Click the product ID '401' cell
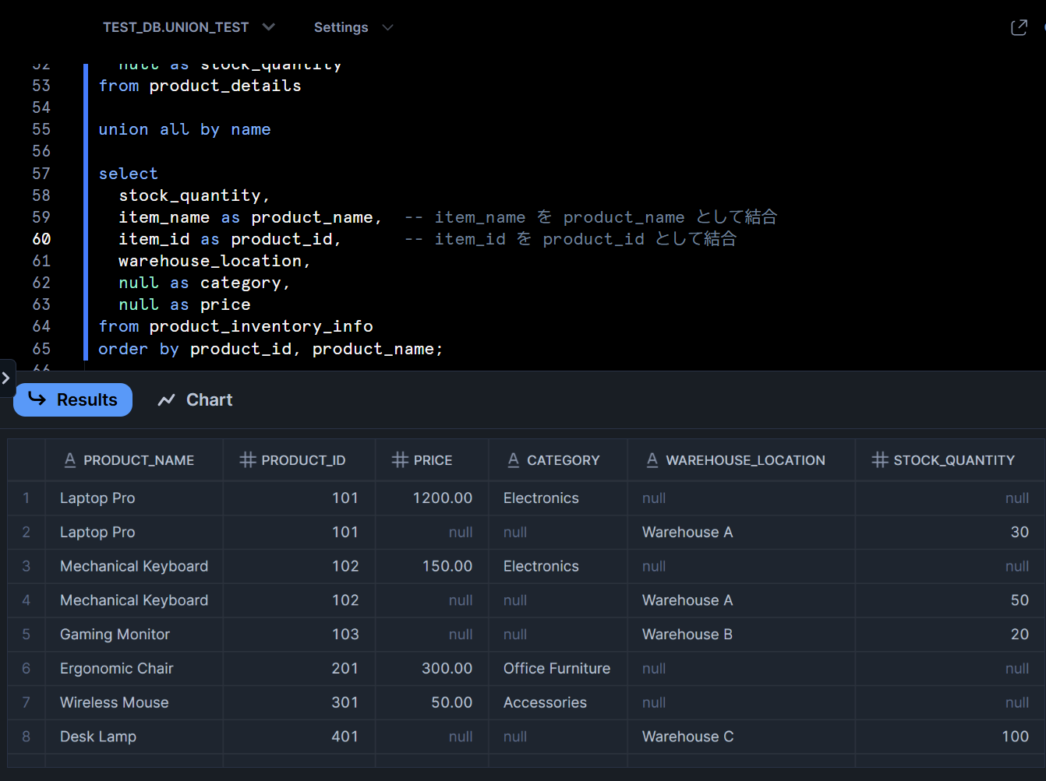The height and width of the screenshot is (781, 1046). click(x=299, y=736)
